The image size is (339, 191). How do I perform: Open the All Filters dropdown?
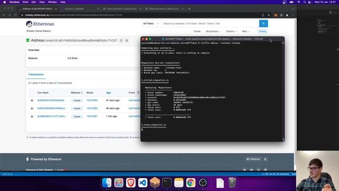151,23
